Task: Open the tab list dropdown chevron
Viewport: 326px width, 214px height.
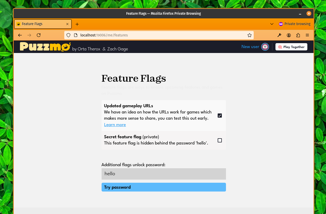Action: coord(272,24)
